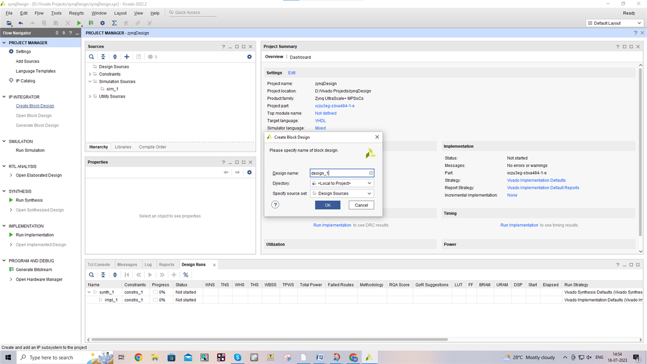Open the Reports menu
The width and height of the screenshot is (647, 364).
point(76,13)
